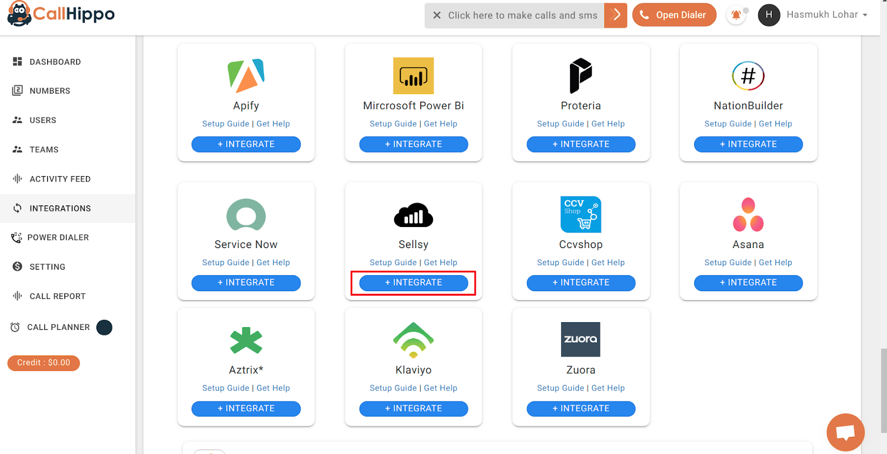This screenshot has width=887, height=454.
Task: Click the Microsoft Power Bi logo
Action: click(x=414, y=76)
